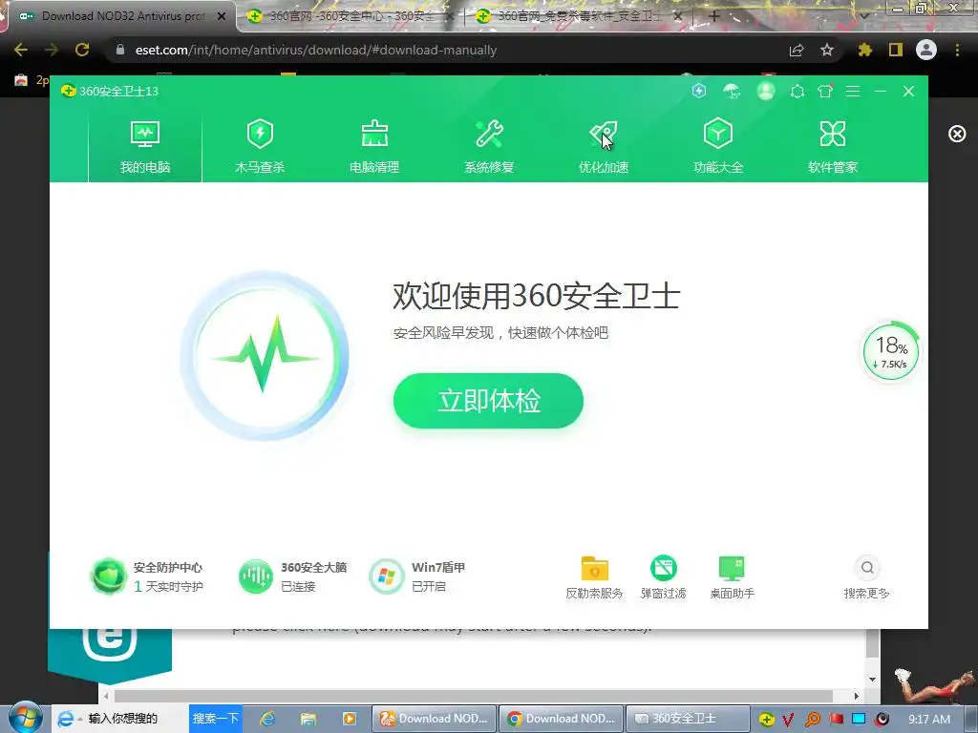Screen dimensions: 978x733
Task: Click 360 tray icon in system tray
Action: point(767,720)
